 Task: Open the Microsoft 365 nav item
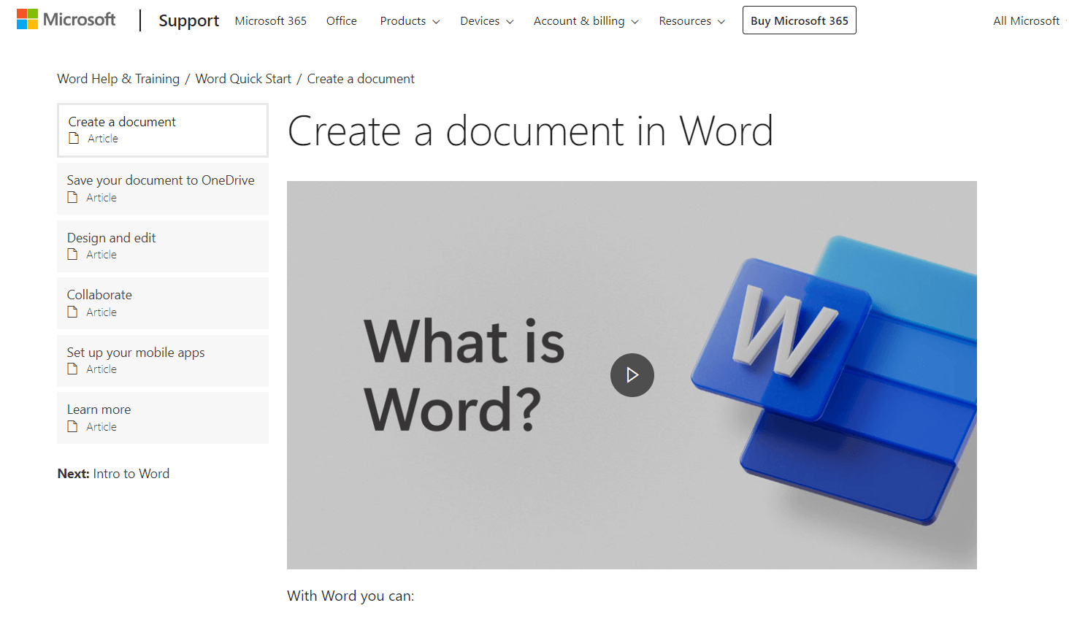[271, 21]
